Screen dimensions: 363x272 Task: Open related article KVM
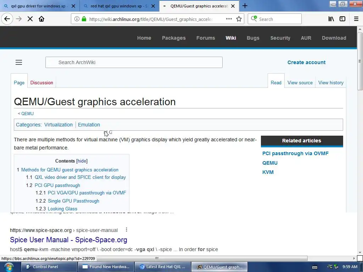click(x=268, y=172)
